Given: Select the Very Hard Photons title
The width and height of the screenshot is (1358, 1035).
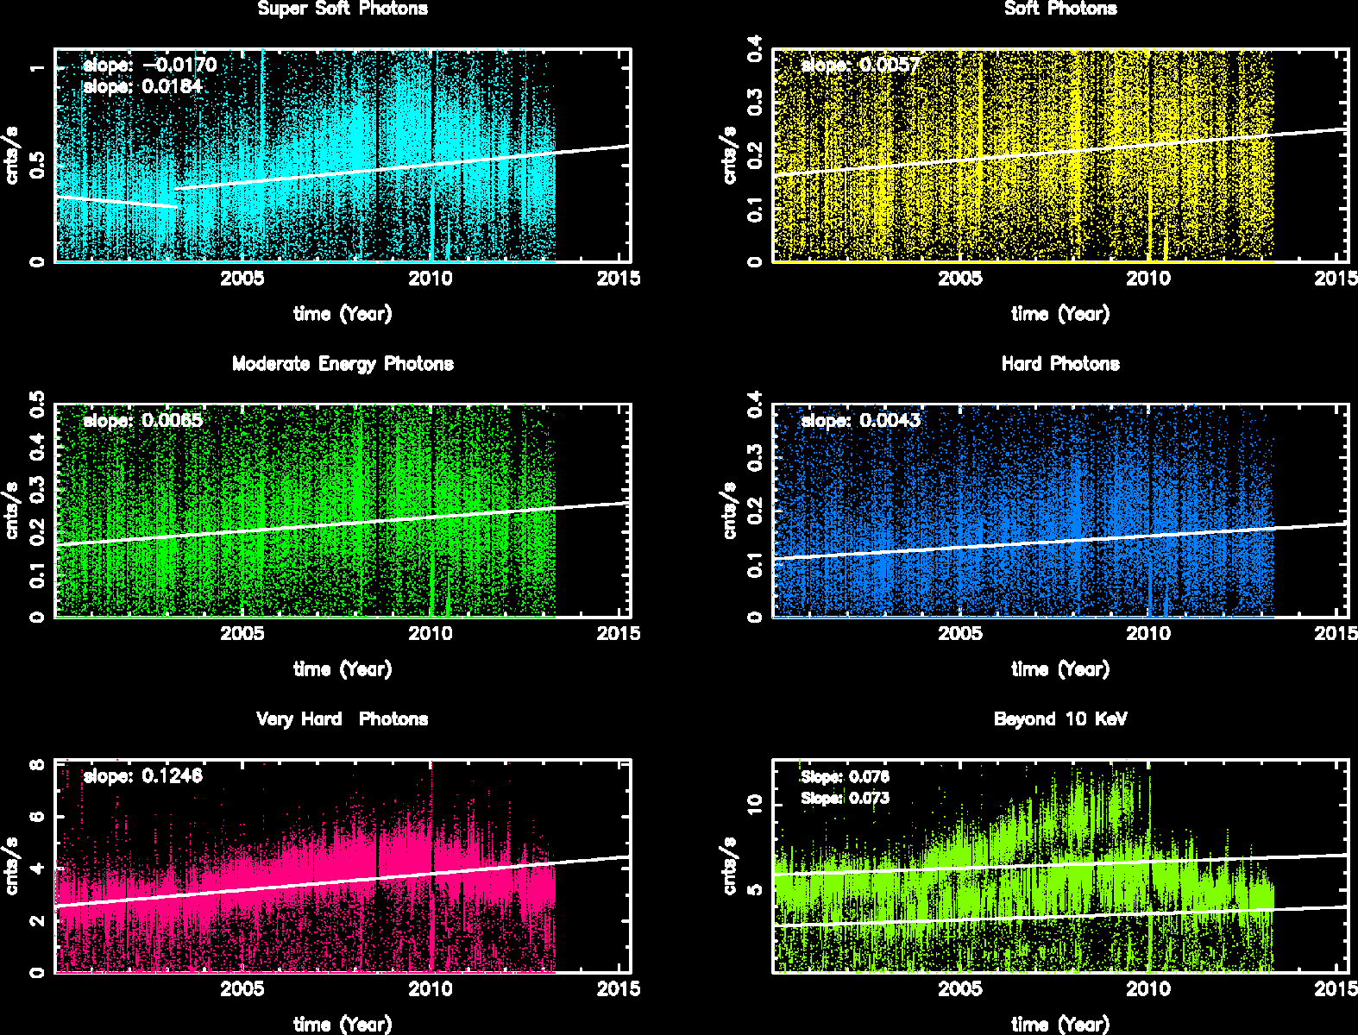Looking at the screenshot, I should click(343, 719).
